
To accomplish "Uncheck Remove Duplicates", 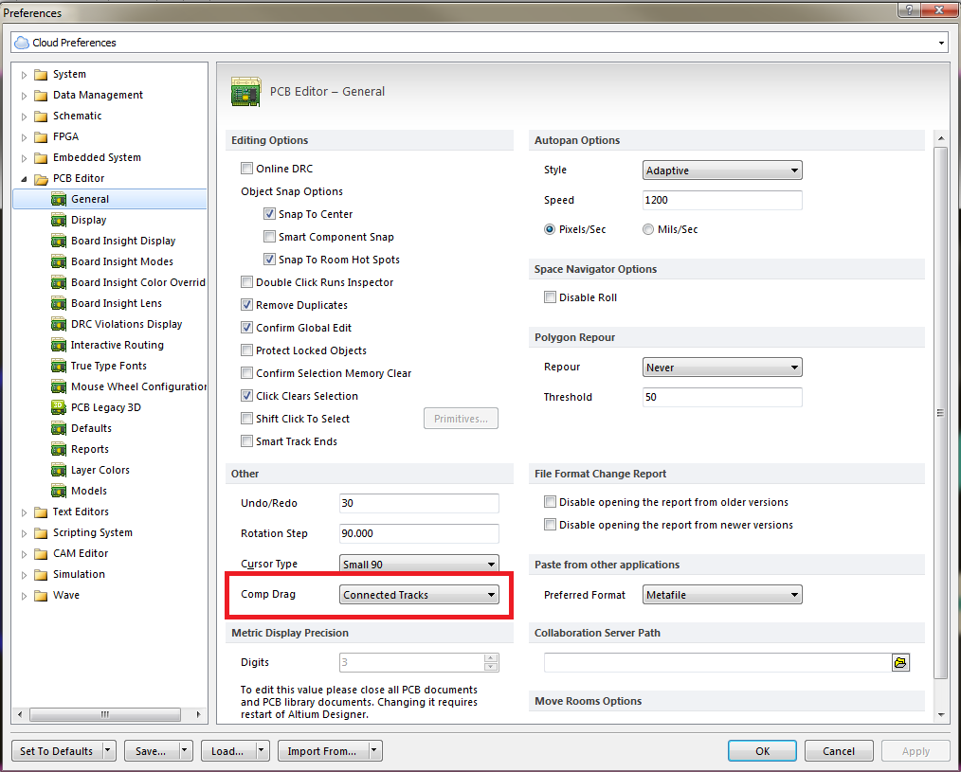I will click(x=247, y=304).
